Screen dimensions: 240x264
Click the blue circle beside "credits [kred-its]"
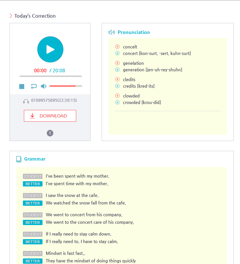pos(117,86)
